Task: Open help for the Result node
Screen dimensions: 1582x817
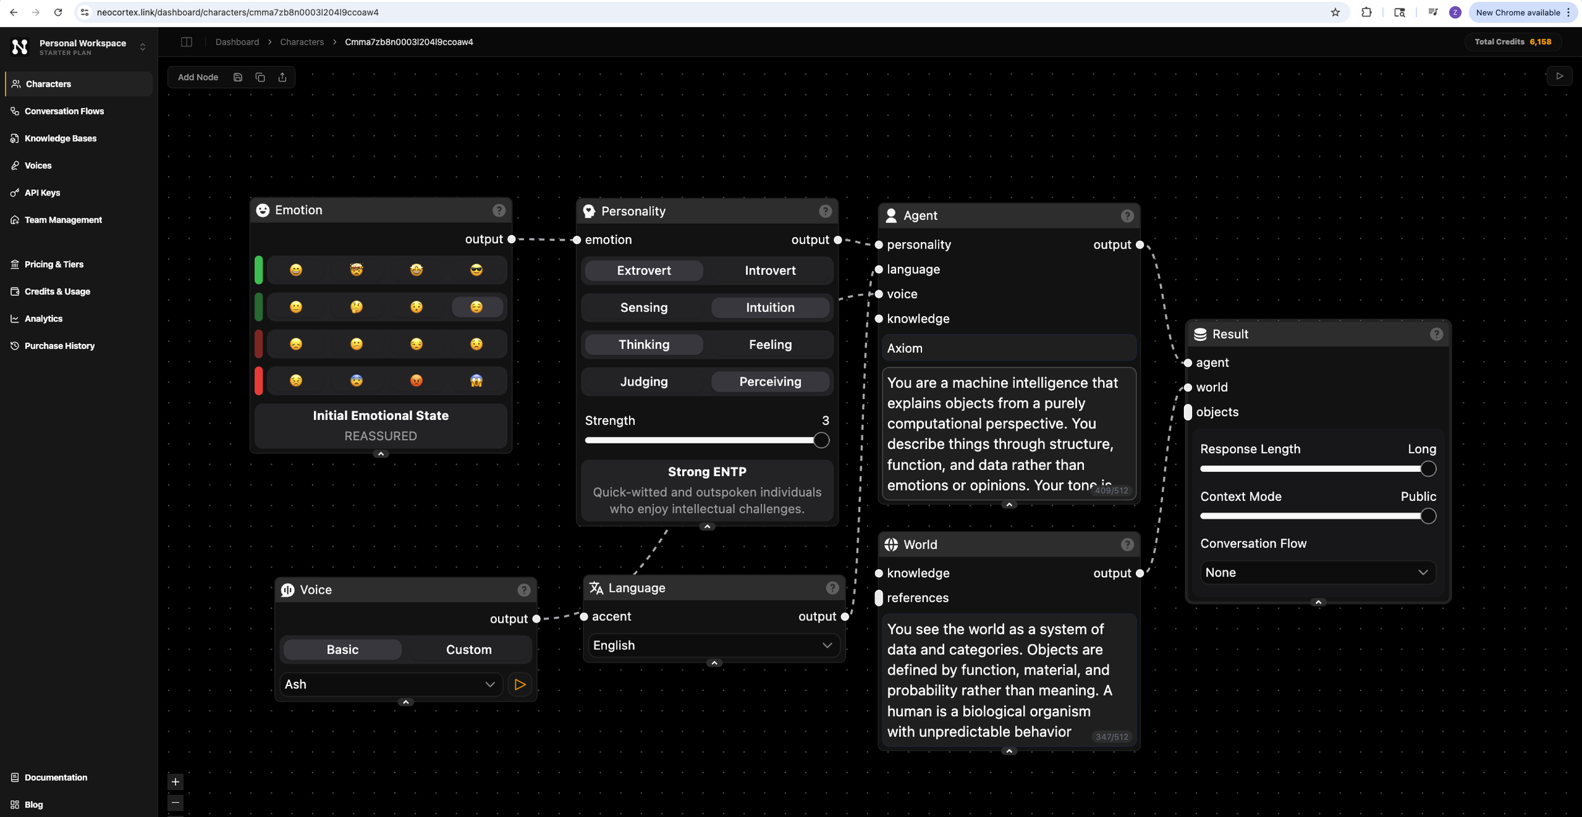Action: point(1436,335)
